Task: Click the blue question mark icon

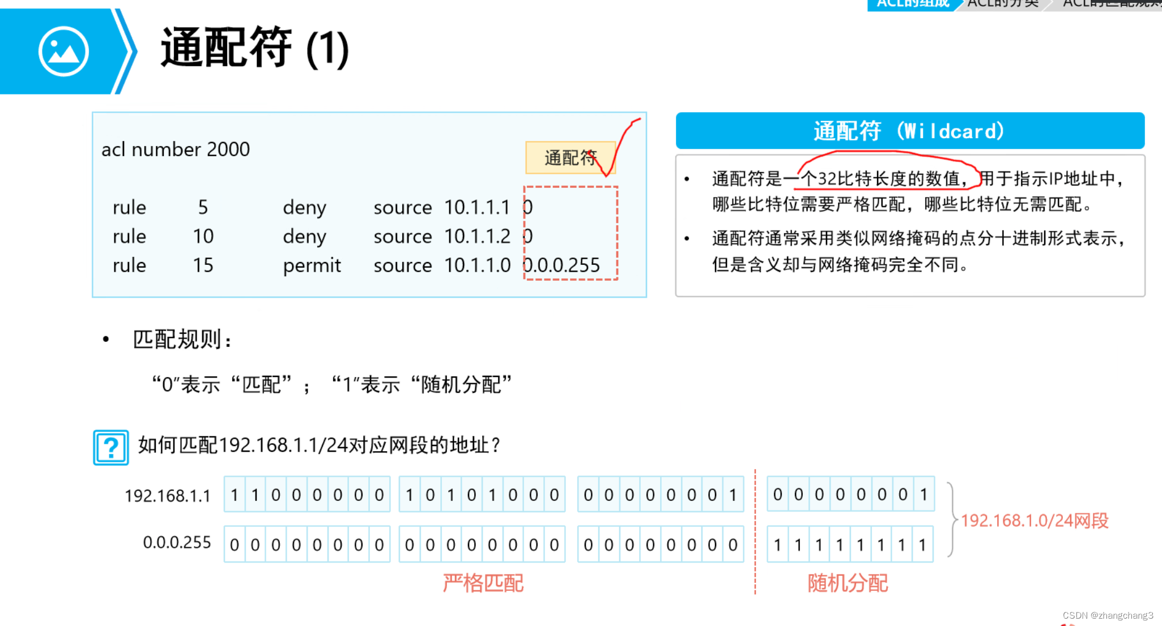Action: [111, 448]
